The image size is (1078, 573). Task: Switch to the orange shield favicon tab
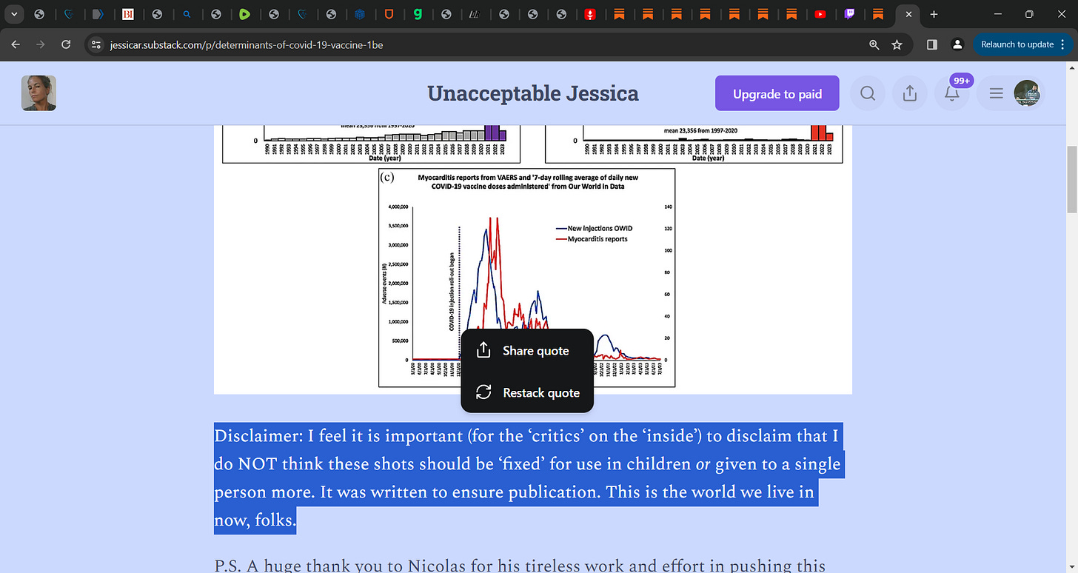tap(389, 14)
